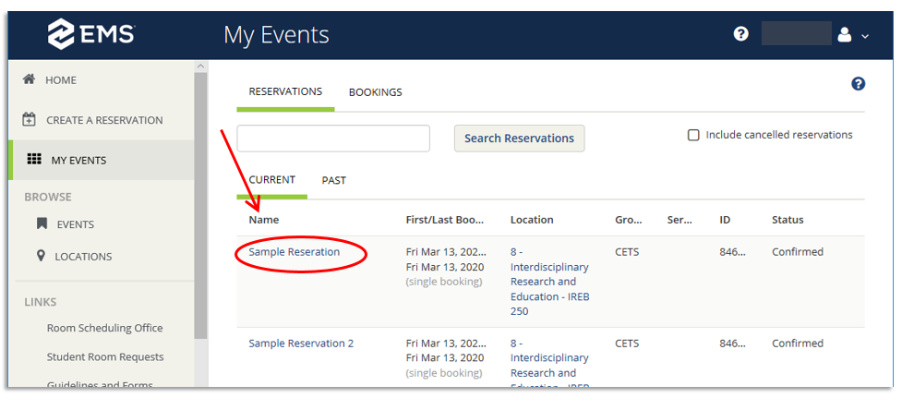This screenshot has width=902, height=398.
Task: Open the Sample Reseration link
Action: pyautogui.click(x=294, y=252)
